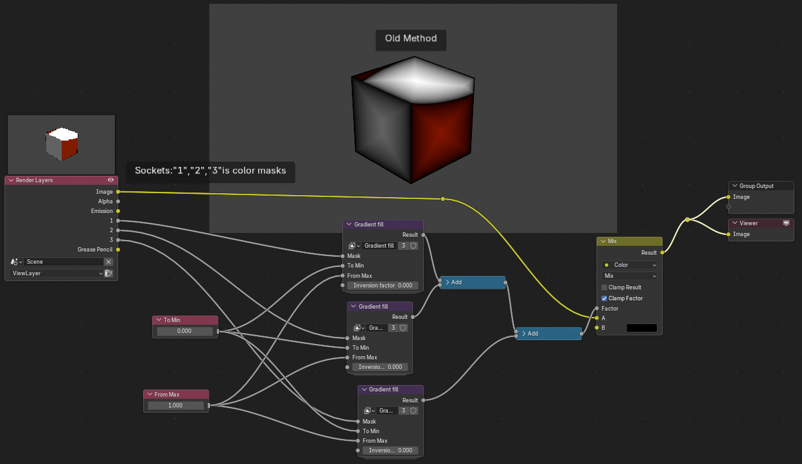This screenshot has height=464, width=802.
Task: Click the Alpha output socket of Render Layers
Action: point(118,202)
